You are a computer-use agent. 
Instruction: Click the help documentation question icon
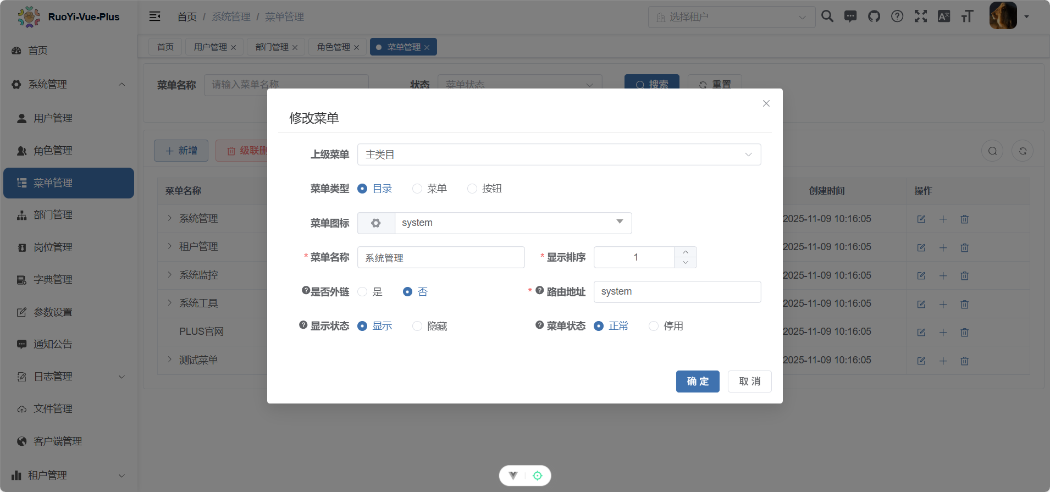(x=897, y=16)
